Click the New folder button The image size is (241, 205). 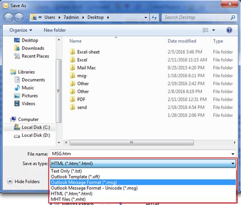pyautogui.click(x=54, y=30)
